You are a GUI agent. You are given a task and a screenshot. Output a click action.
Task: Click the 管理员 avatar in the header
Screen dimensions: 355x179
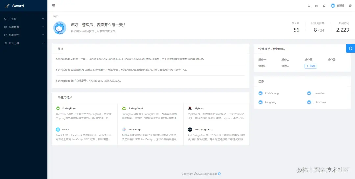coord(333,6)
